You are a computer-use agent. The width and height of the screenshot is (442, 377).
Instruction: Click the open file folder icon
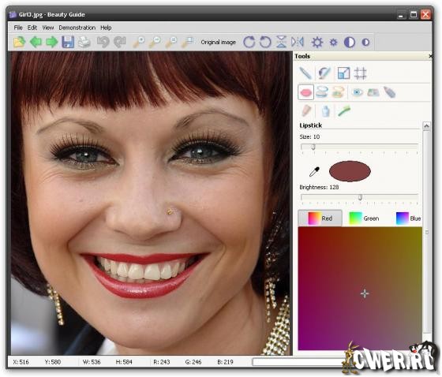coord(19,43)
